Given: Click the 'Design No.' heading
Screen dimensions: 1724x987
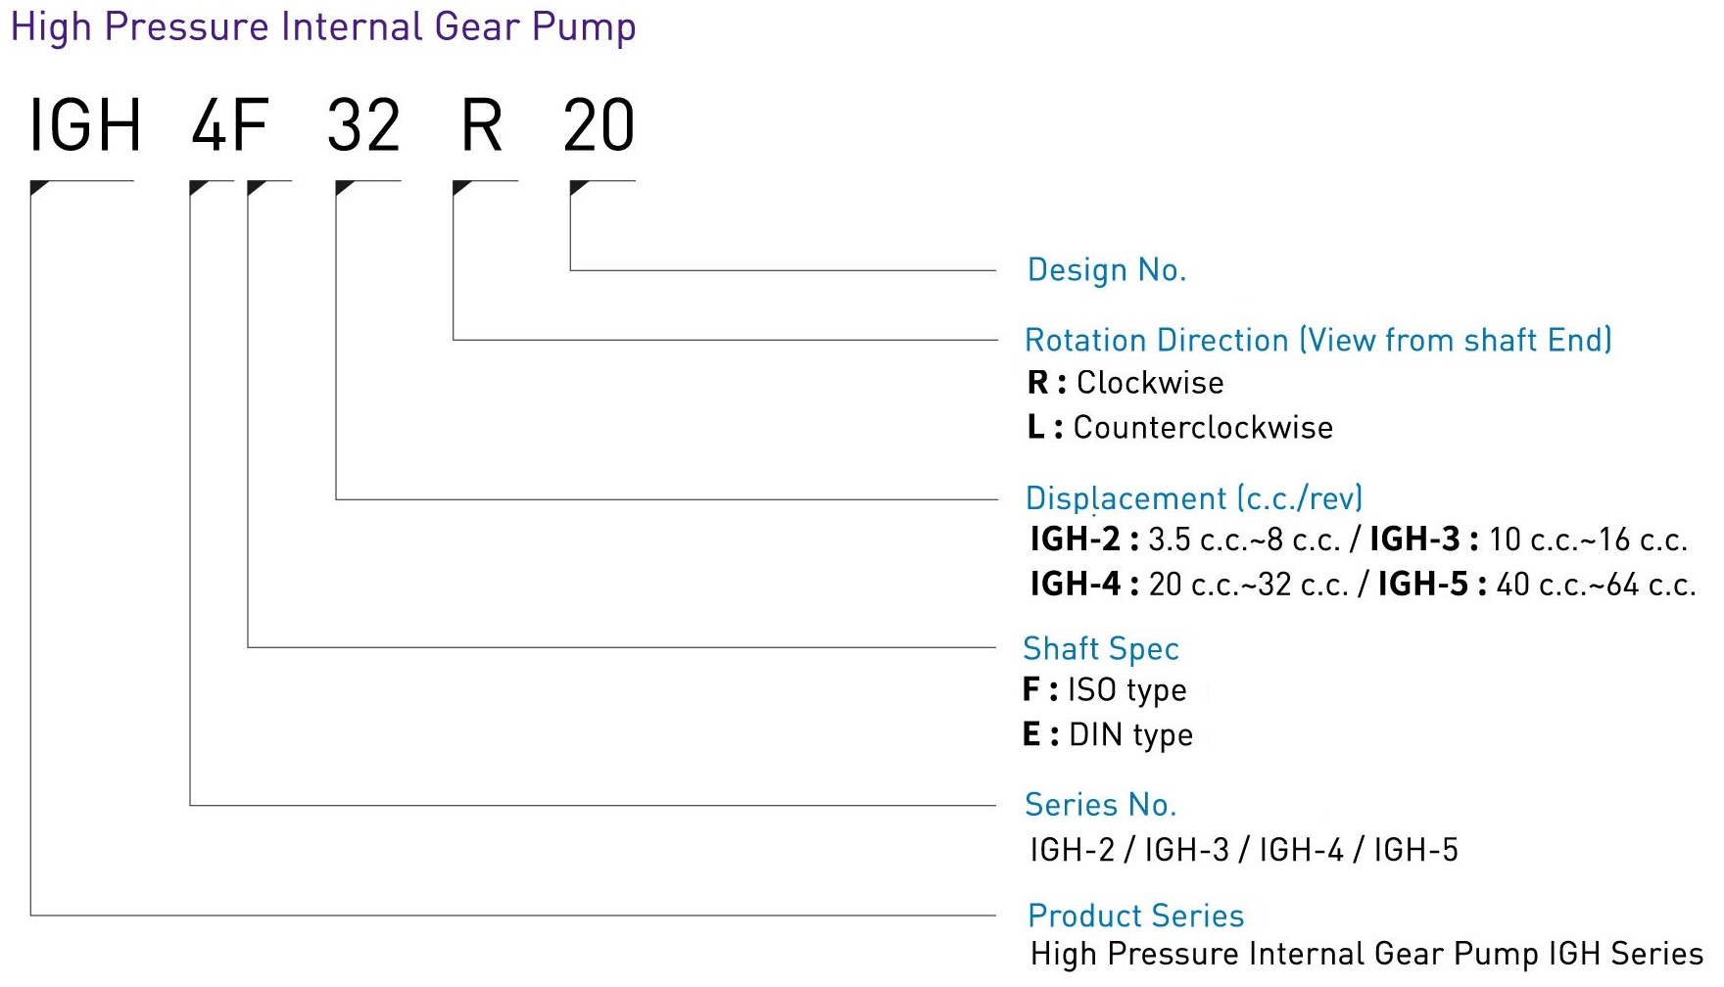Looking at the screenshot, I should (x=1107, y=270).
